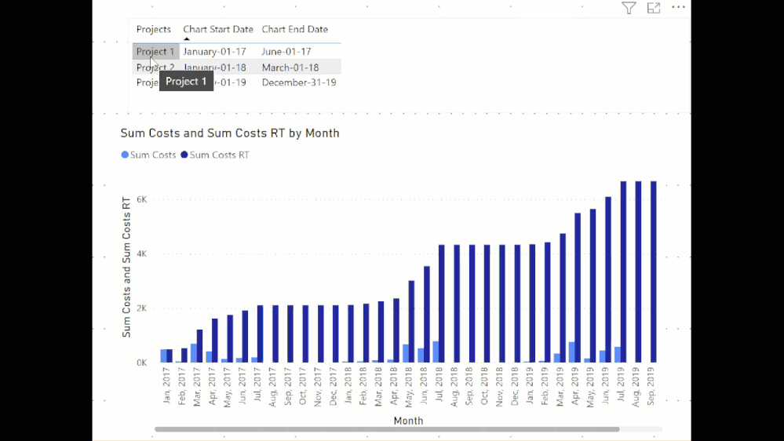Select the January-01-17 start date cell
The width and height of the screenshot is (784, 441).
click(x=214, y=52)
